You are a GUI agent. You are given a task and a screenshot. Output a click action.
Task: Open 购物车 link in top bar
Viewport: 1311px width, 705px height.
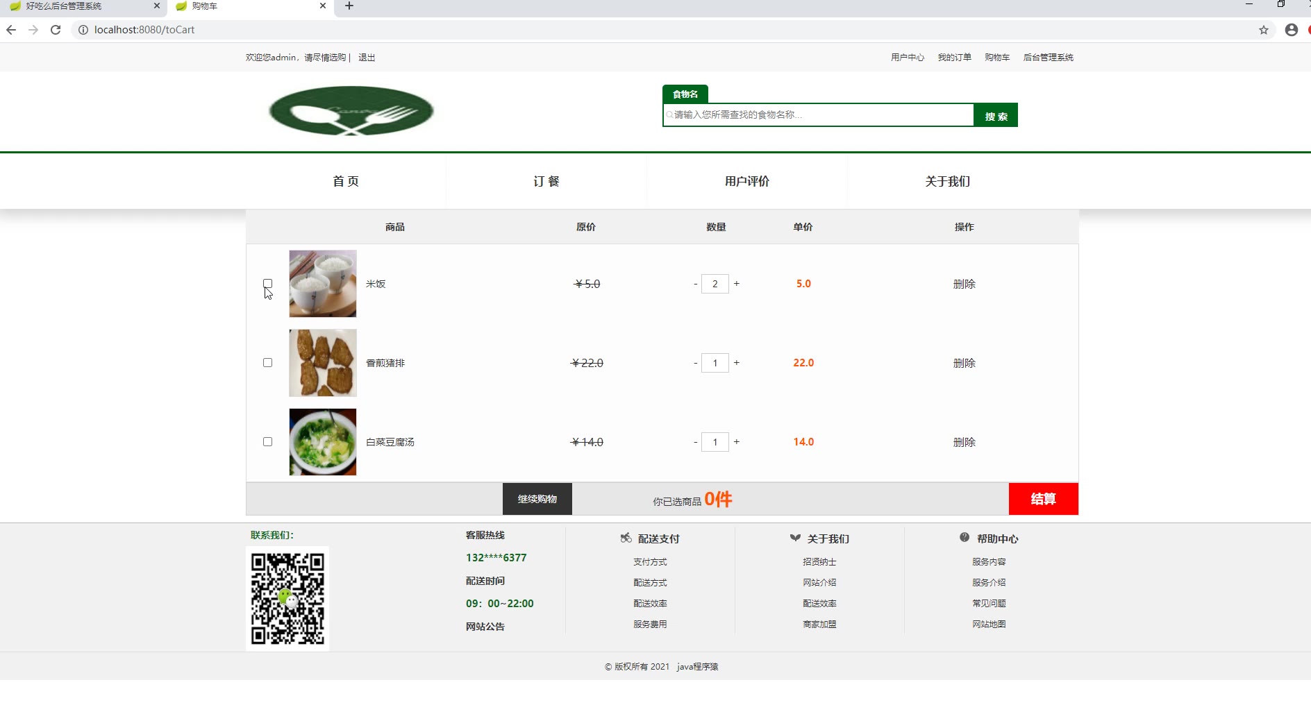997,58
